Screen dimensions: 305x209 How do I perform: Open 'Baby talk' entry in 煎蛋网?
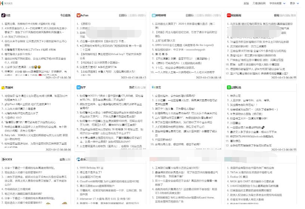pos(36,137)
